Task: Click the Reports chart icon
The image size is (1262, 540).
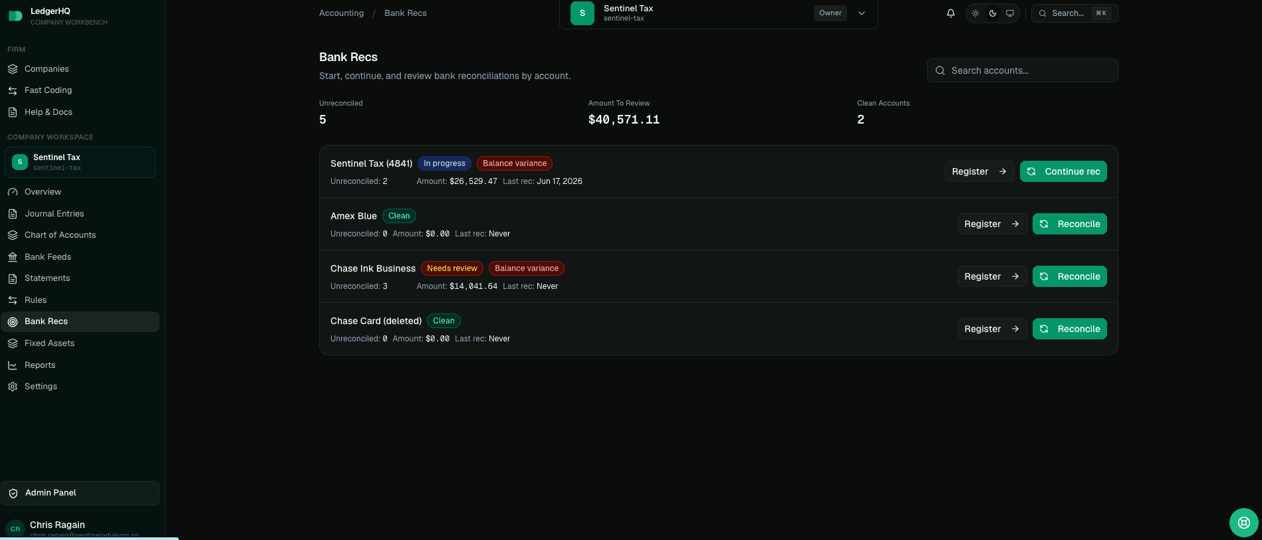Action: pos(13,365)
